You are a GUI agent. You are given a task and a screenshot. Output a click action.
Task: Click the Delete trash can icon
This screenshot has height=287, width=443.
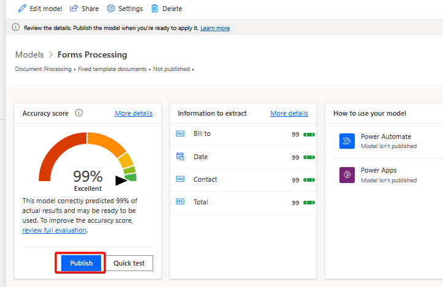pyautogui.click(x=154, y=9)
